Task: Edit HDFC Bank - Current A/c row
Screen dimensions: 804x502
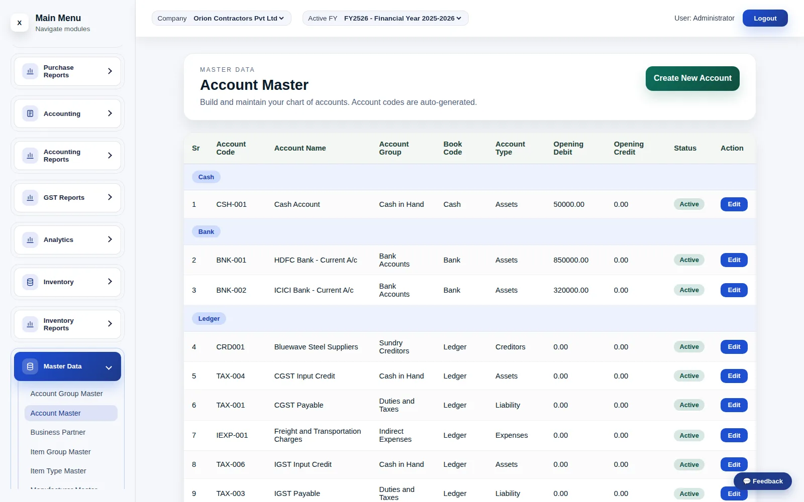Action: pyautogui.click(x=734, y=260)
